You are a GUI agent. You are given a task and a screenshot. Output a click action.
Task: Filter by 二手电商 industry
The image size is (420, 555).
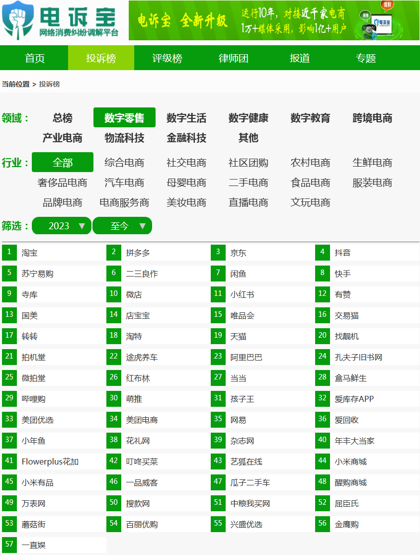click(x=248, y=183)
